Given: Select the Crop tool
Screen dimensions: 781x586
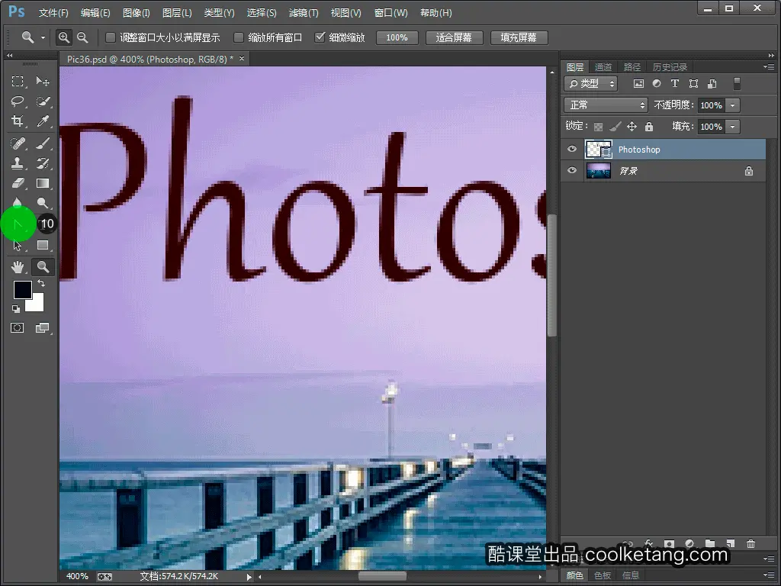Looking at the screenshot, I should click(x=18, y=121).
